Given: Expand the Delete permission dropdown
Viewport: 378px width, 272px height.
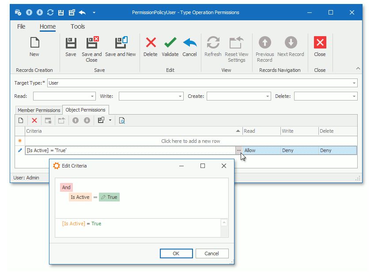Looking at the screenshot, I should [354, 96].
